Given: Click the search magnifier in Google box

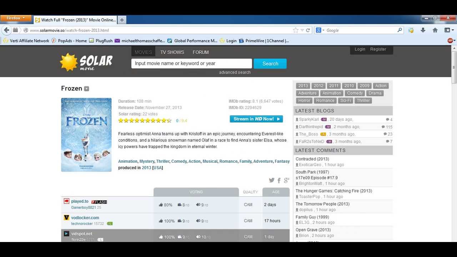Looking at the screenshot, I should [x=400, y=30].
